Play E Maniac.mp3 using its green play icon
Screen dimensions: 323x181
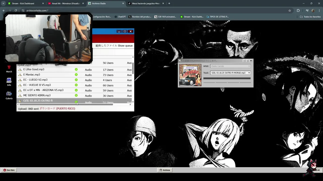point(76,75)
